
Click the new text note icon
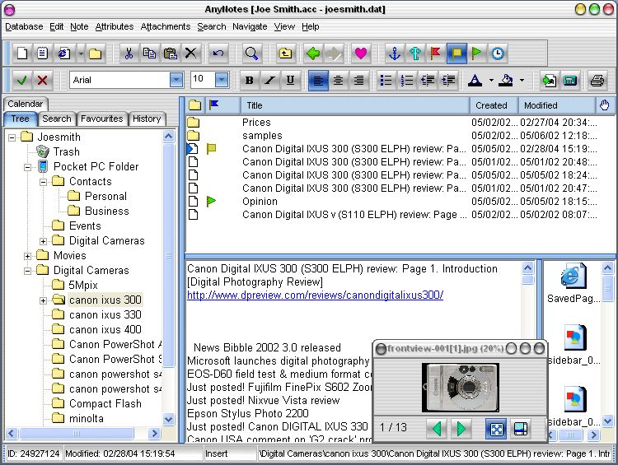tap(43, 53)
